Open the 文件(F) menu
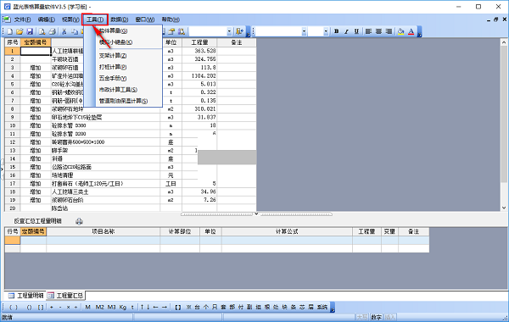509x322 pixels. click(x=22, y=19)
